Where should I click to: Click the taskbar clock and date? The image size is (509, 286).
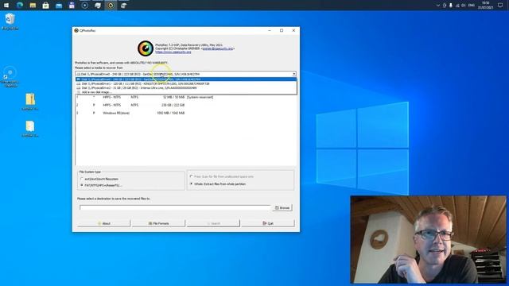486,6
